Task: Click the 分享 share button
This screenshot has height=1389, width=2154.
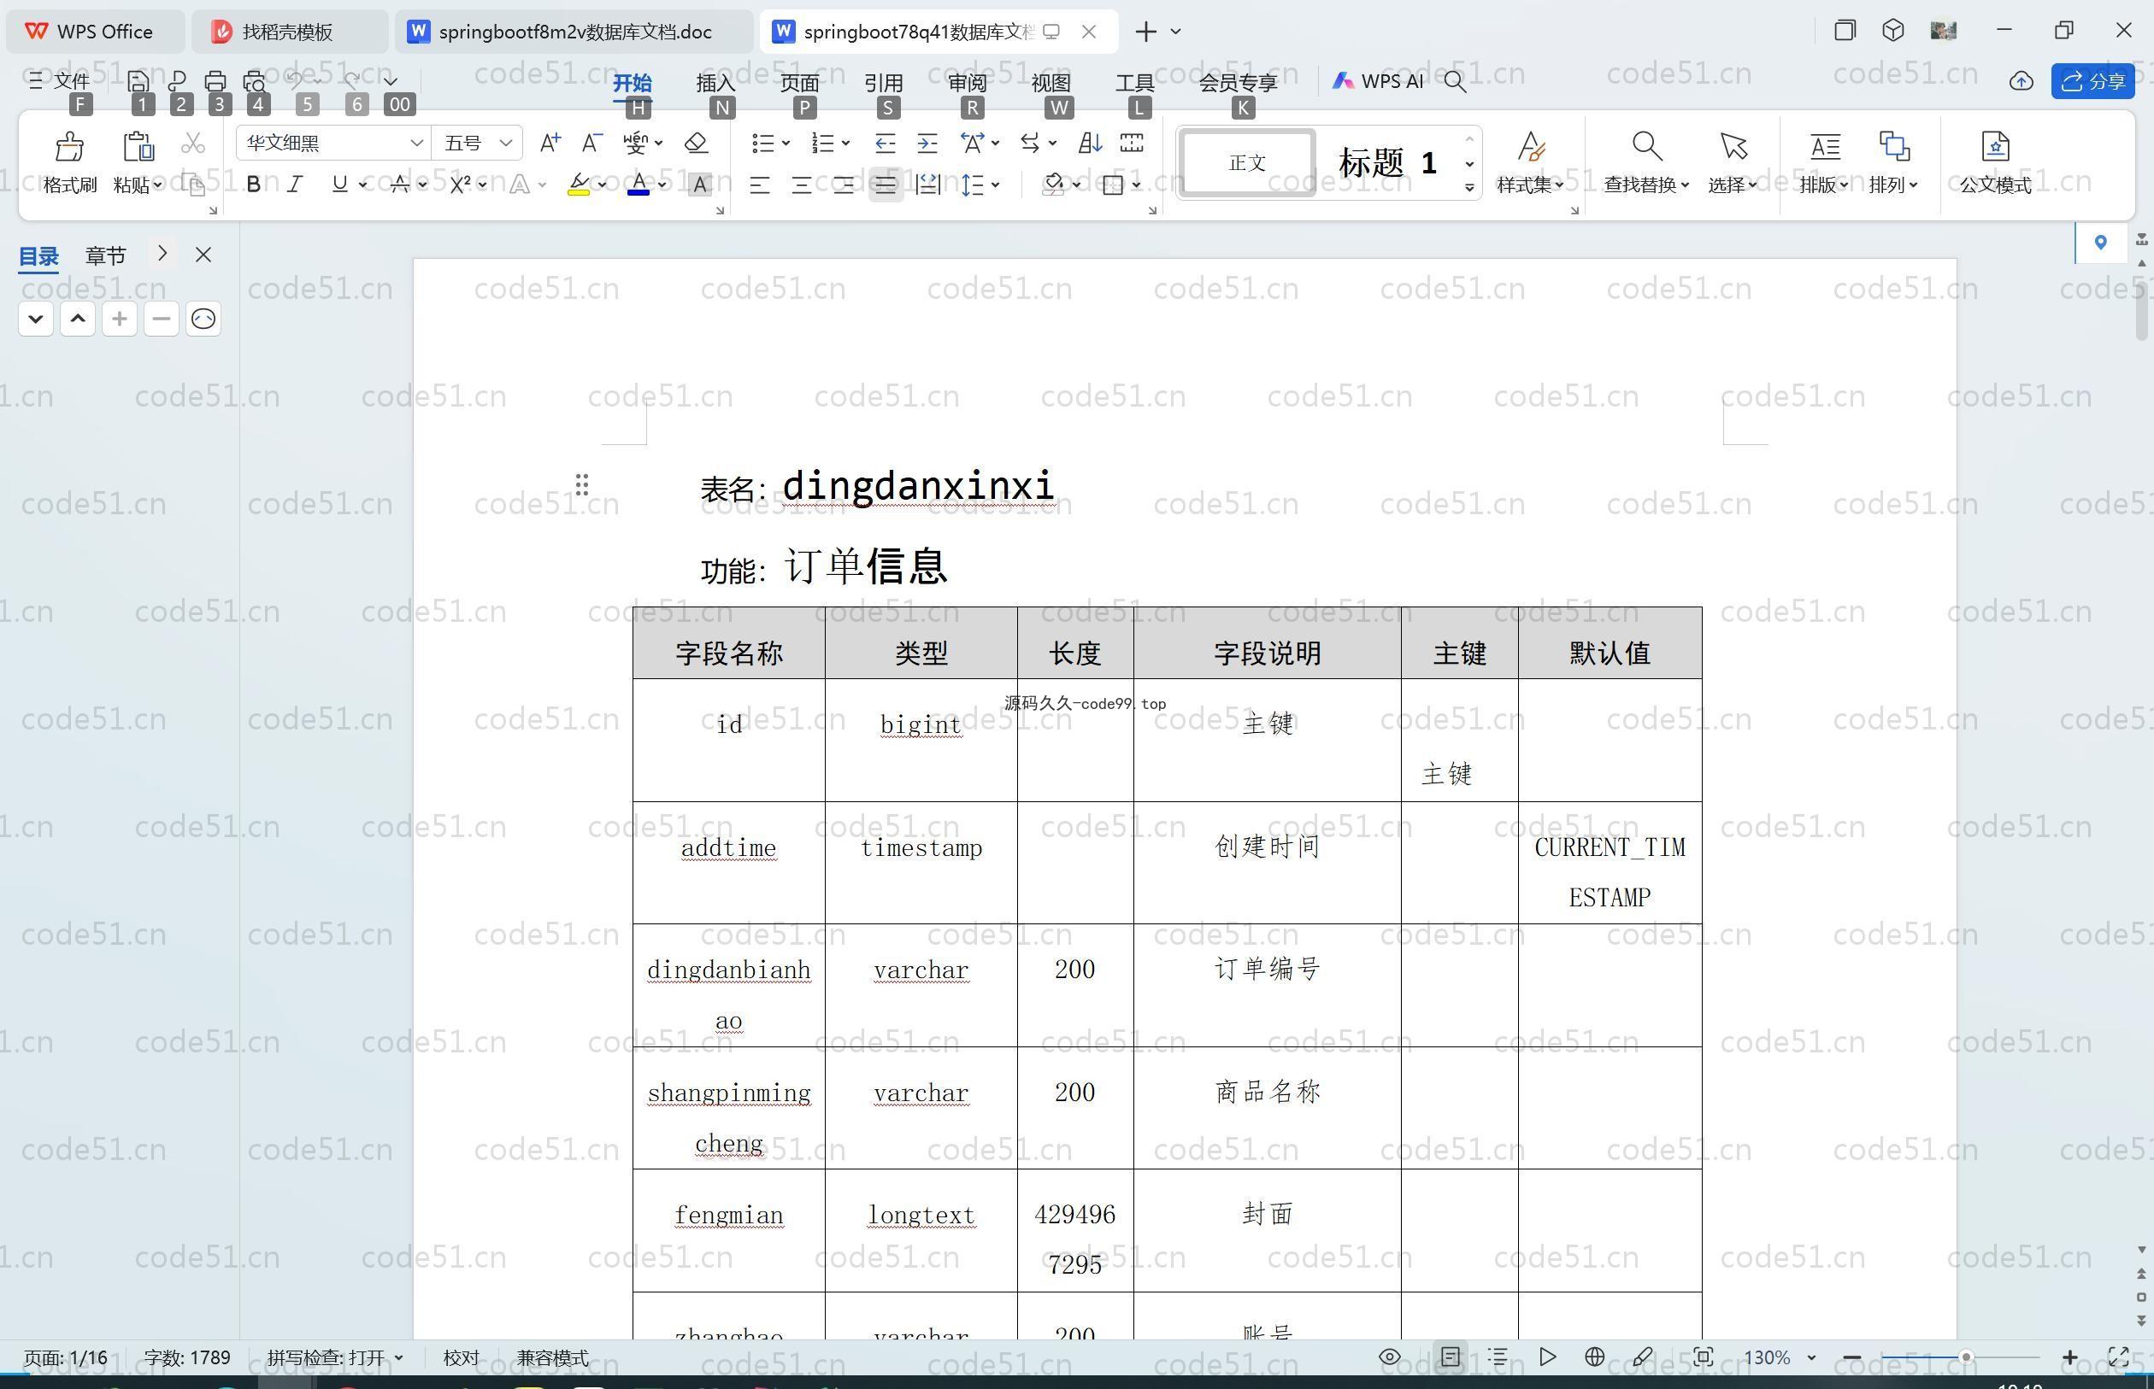Action: tap(2092, 81)
